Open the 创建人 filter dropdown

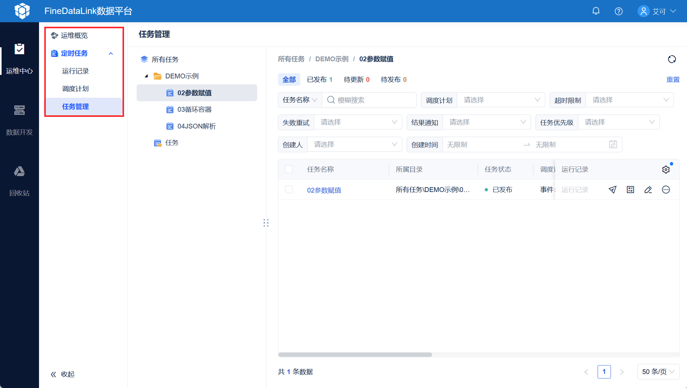355,144
